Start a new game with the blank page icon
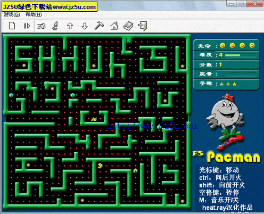This screenshot has height=214, width=264. (12, 26)
